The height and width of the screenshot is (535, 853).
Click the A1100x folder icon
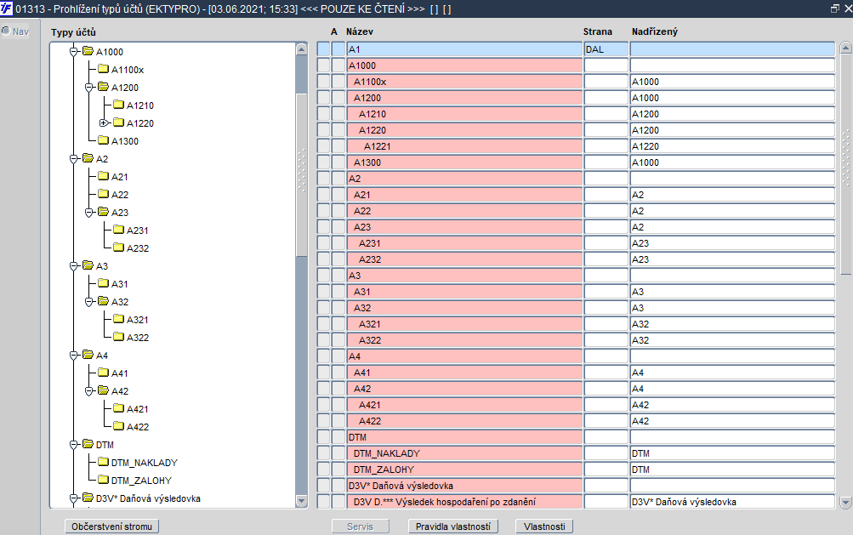(x=104, y=69)
